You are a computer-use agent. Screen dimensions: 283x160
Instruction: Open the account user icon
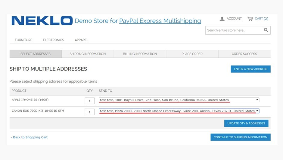tap(222, 19)
